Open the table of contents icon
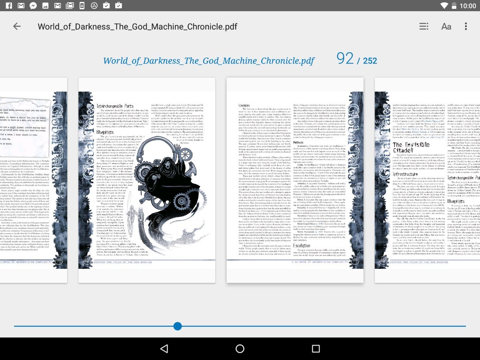Image resolution: width=480 pixels, height=360 pixels. coord(423,26)
